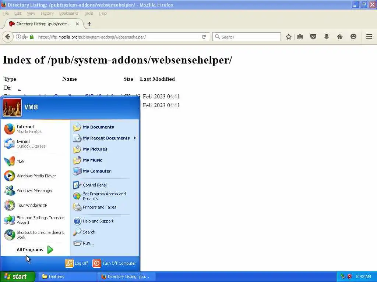Open the Run... dialog
Viewport: 377px width, 282px height.
tap(105, 243)
